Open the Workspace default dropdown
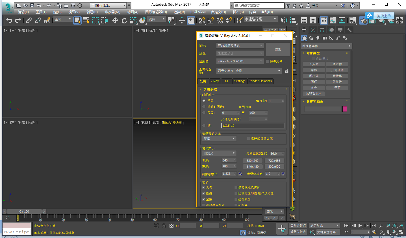 (108, 5)
